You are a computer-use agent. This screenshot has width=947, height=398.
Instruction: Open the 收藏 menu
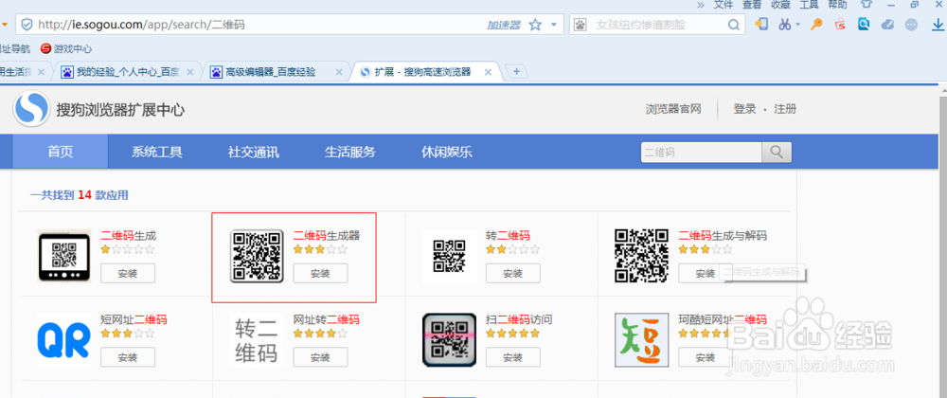click(780, 5)
